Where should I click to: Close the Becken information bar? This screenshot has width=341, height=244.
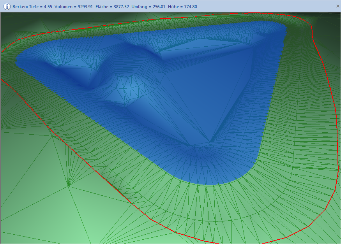click(337, 6)
